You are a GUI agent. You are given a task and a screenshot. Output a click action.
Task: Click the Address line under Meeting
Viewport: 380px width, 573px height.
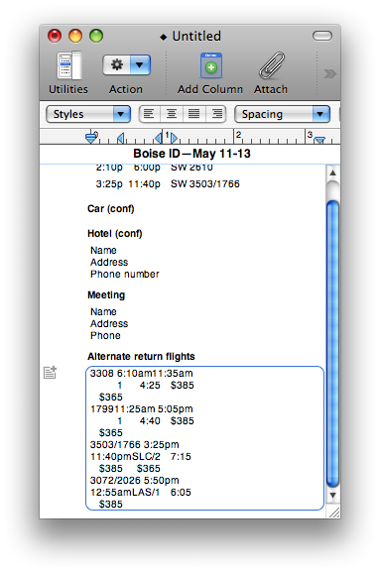click(109, 324)
